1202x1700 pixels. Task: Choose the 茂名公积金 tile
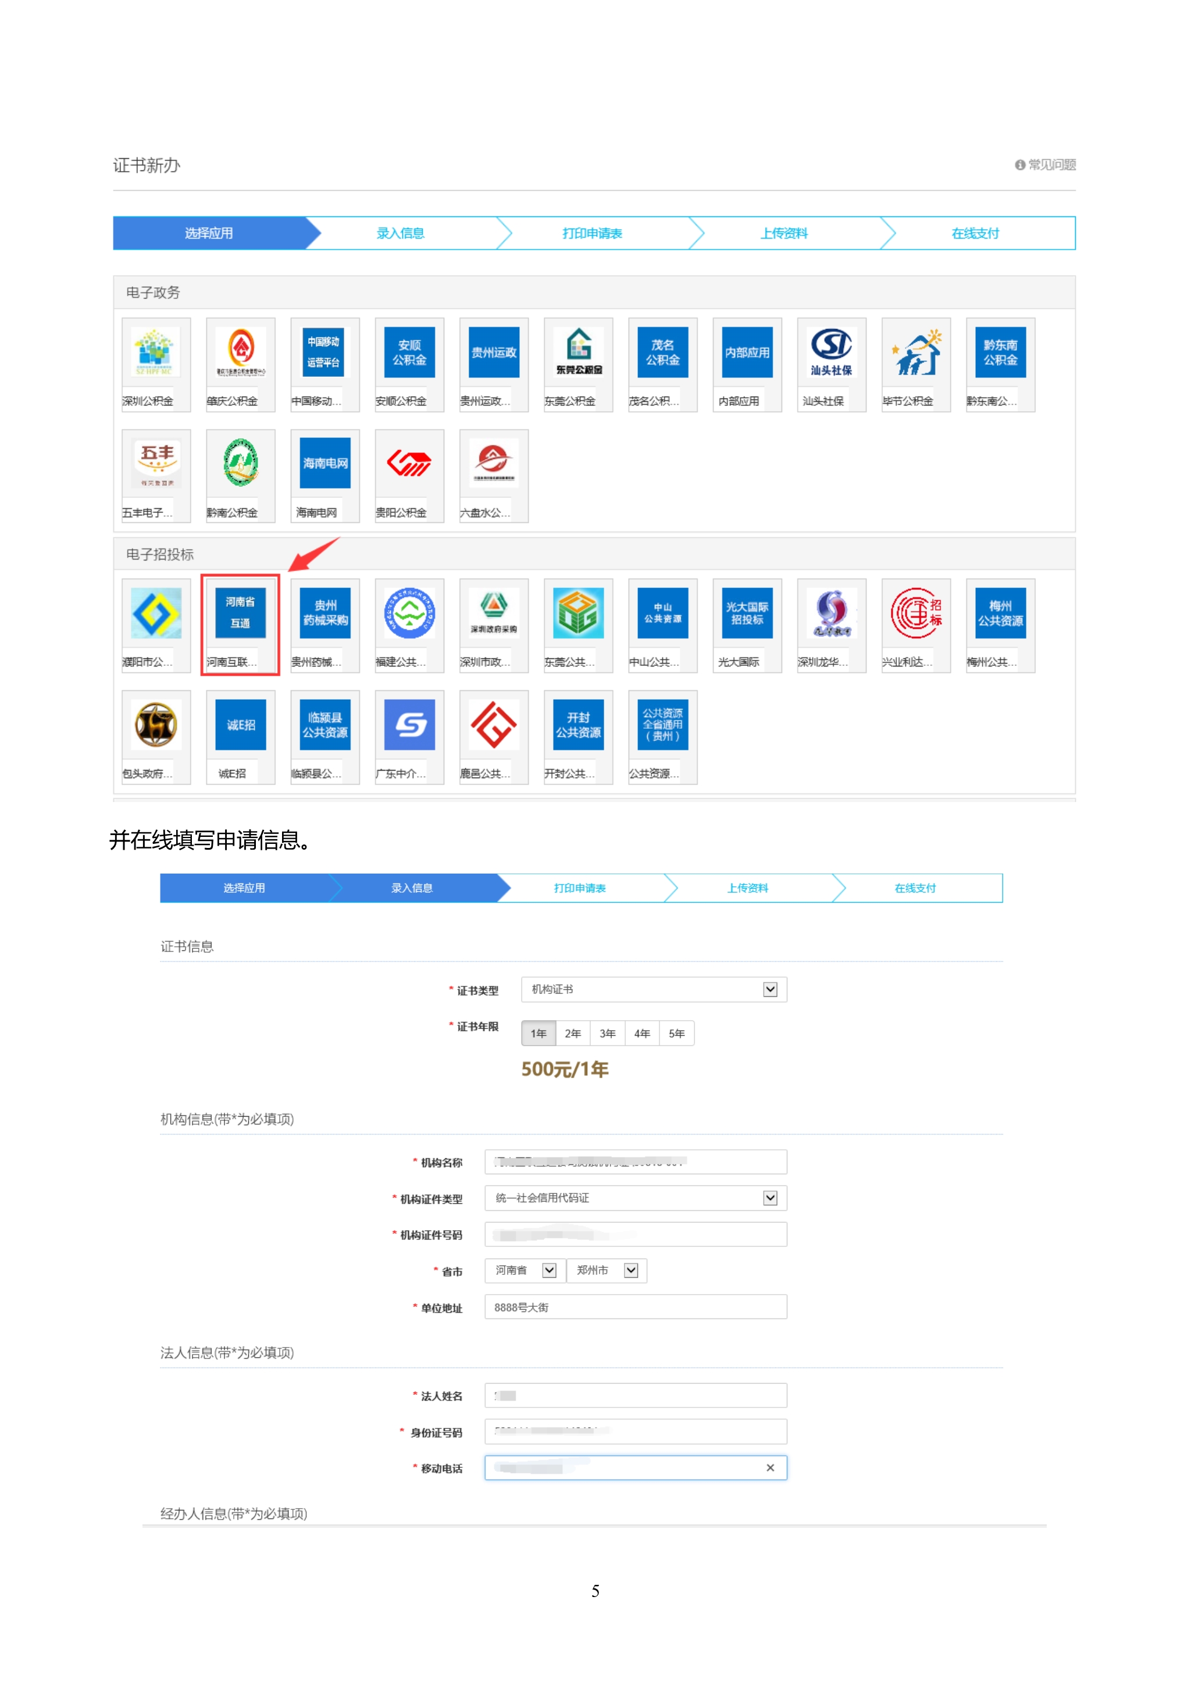(662, 364)
